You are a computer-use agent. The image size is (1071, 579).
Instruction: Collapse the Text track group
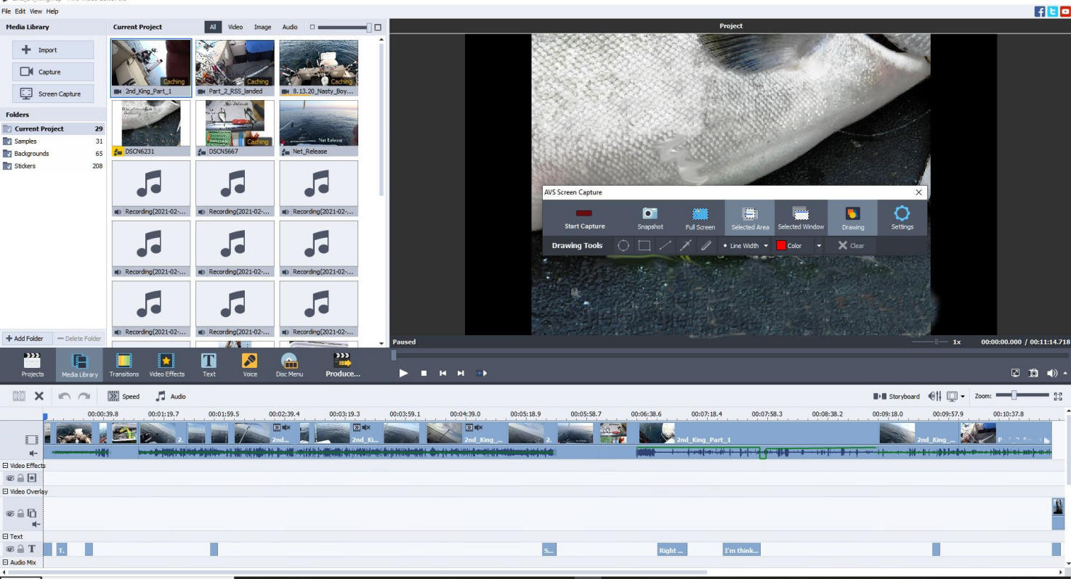tap(6, 537)
